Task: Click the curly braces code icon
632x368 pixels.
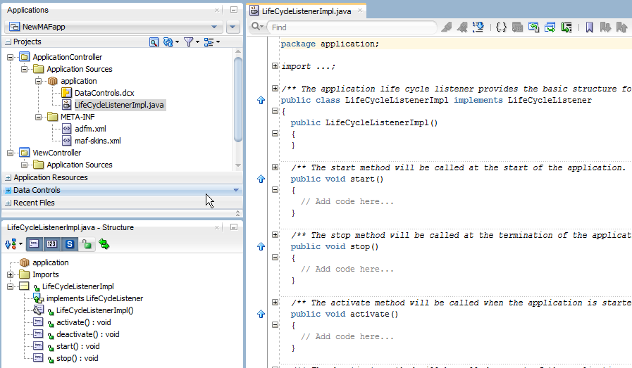Action: pyautogui.click(x=501, y=27)
